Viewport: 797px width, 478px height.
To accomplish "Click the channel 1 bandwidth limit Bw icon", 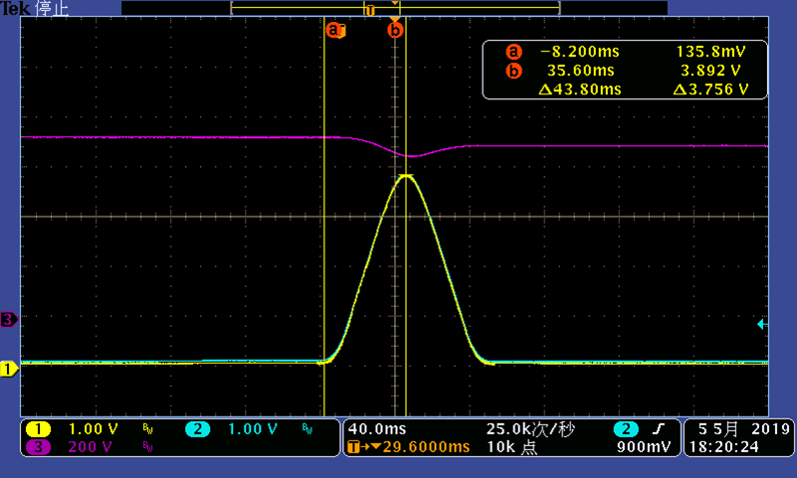I will (x=148, y=430).
